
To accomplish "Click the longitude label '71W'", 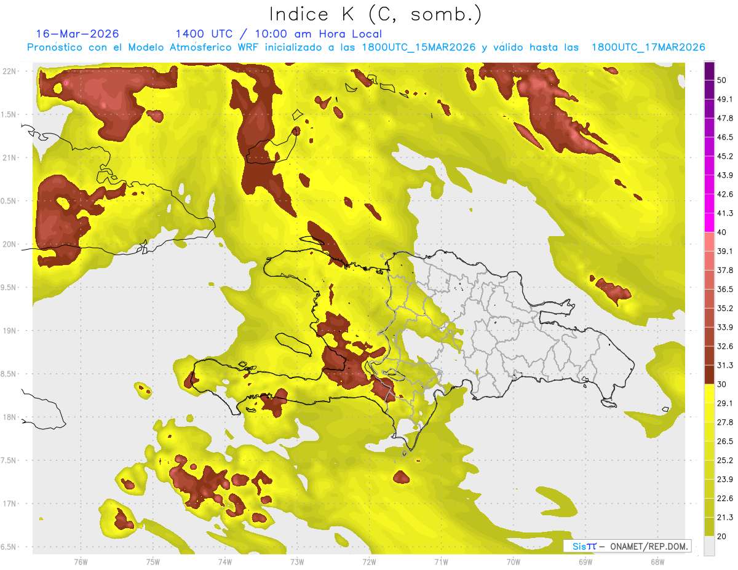I will click(441, 561).
